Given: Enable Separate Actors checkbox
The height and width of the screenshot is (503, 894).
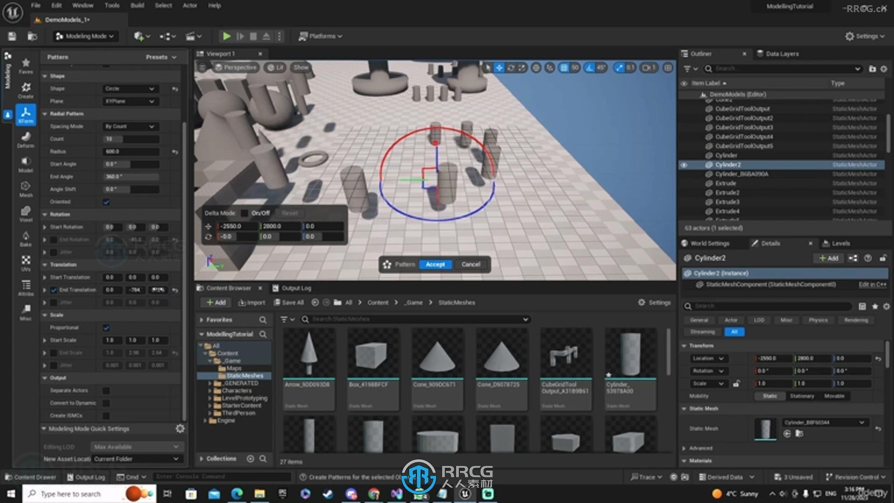Looking at the screenshot, I should coord(106,391).
